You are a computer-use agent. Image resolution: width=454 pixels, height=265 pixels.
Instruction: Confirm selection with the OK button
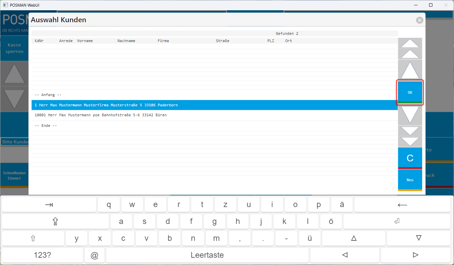coord(410,92)
